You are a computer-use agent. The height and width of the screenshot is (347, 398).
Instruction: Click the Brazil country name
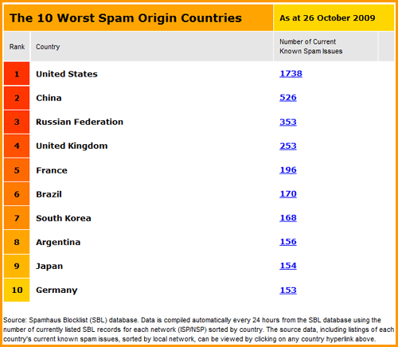coord(49,194)
